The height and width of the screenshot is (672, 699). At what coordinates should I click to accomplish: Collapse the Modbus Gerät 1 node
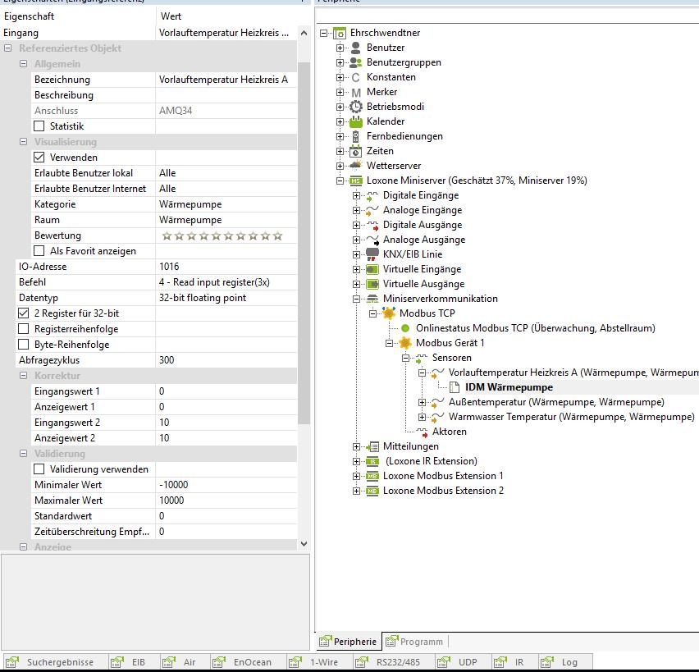389,343
